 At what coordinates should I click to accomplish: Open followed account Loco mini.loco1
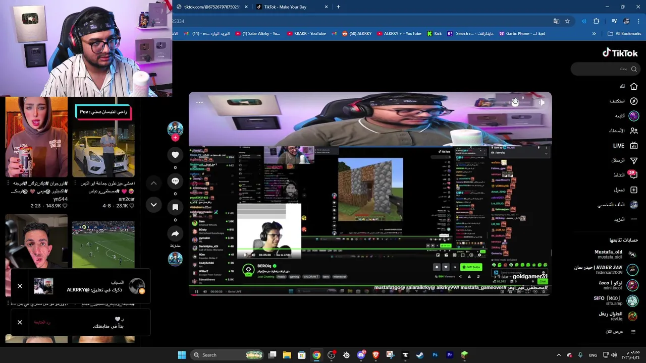coord(618,285)
